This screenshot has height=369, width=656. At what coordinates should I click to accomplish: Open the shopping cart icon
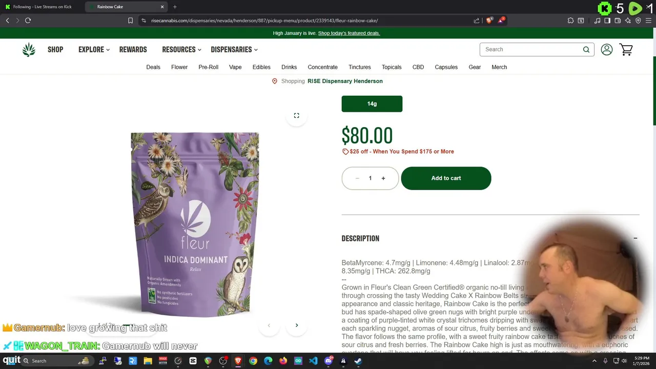(x=626, y=50)
